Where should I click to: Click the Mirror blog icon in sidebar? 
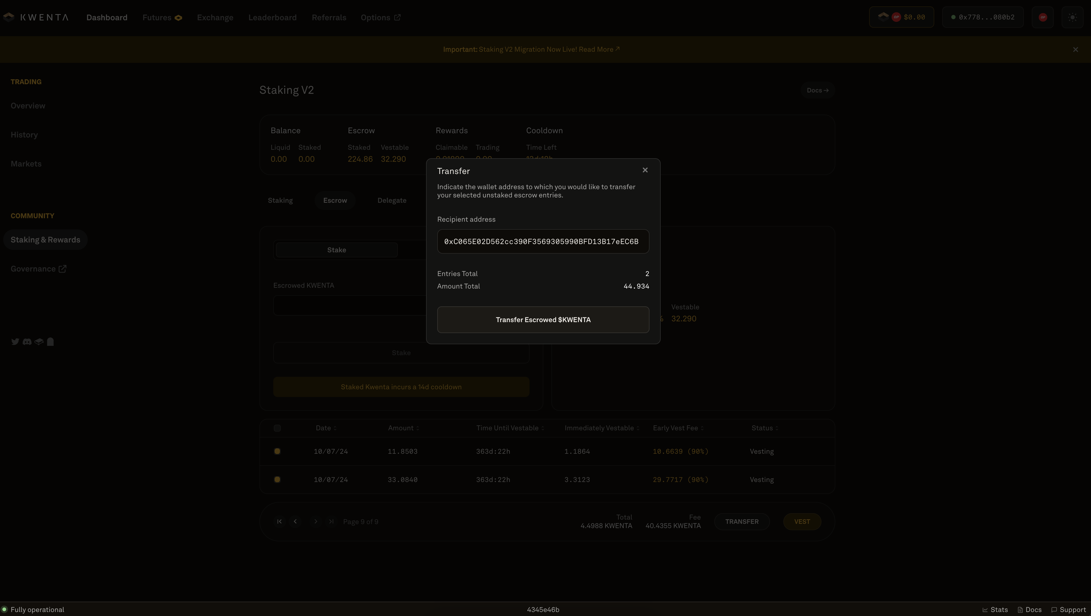pyautogui.click(x=50, y=342)
